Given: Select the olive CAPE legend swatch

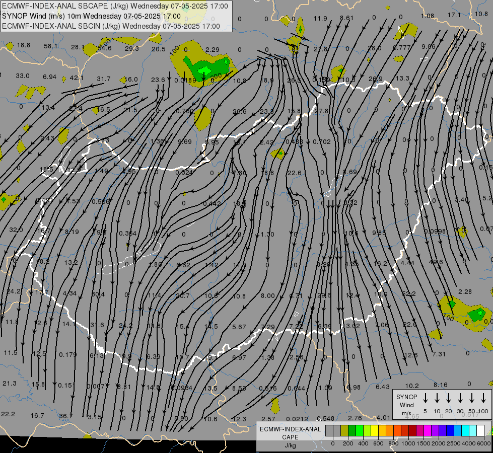Looking at the screenshot, I should (344, 431).
